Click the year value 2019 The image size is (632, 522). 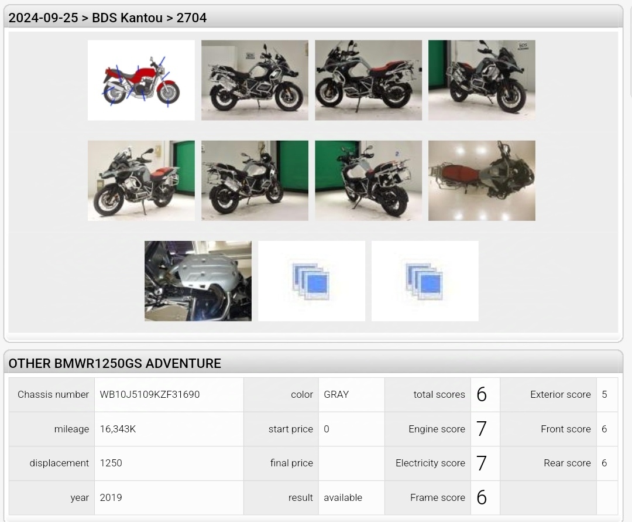[x=111, y=497]
